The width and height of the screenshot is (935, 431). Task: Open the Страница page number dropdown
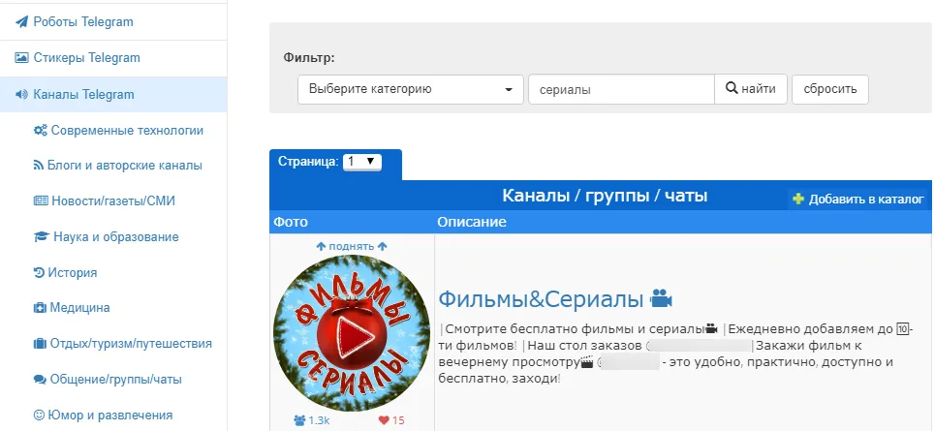(362, 162)
